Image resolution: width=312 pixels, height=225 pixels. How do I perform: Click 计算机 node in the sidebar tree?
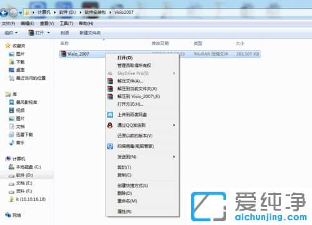coord(15,159)
